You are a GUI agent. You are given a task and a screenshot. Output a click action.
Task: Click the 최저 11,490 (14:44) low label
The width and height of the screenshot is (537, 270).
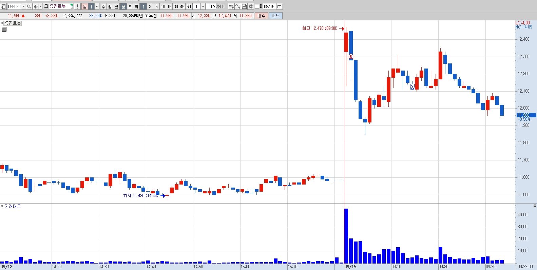(x=140, y=195)
